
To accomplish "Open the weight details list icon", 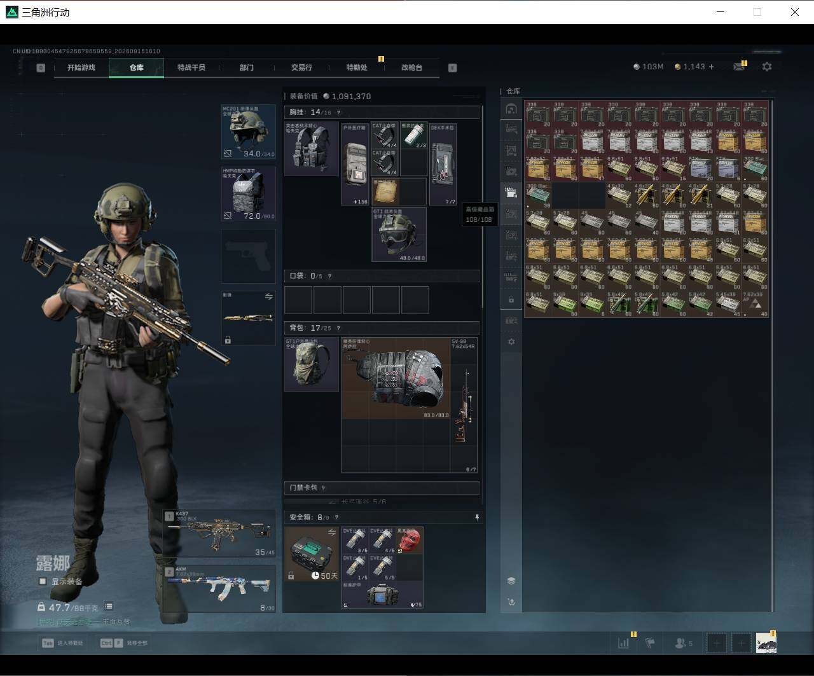I will [x=109, y=607].
